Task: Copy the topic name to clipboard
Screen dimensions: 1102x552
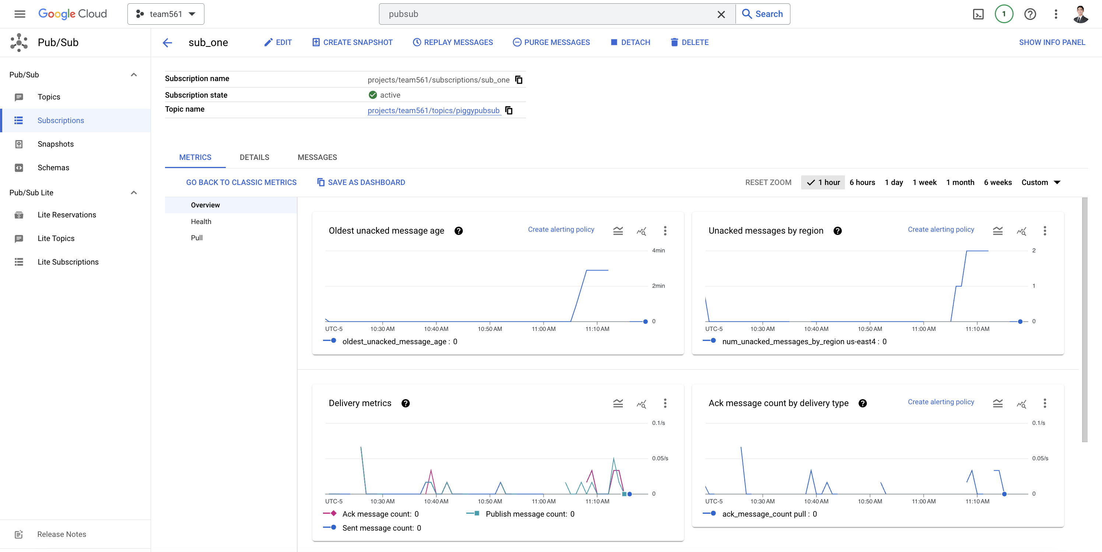Action: point(509,111)
